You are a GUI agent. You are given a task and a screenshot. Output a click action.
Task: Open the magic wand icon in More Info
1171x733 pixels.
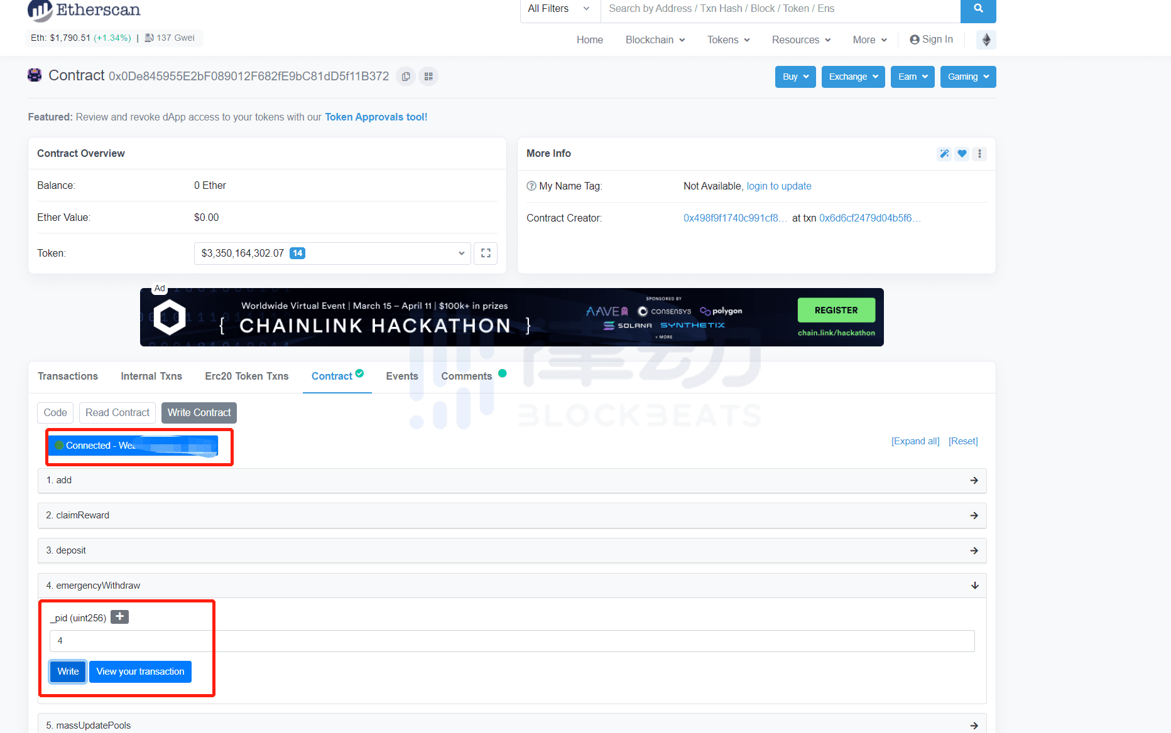(x=944, y=154)
